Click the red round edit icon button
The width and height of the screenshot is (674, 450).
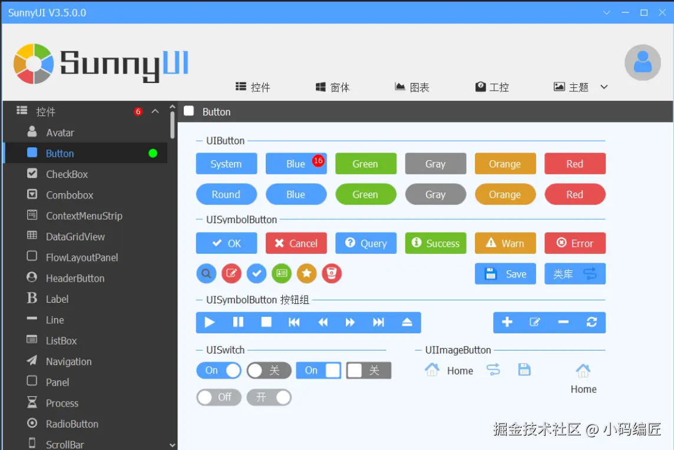click(232, 273)
